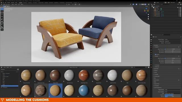This screenshot has height=102, width=182.
Task: Select the Rotate tool
Action: [x=2, y=17]
